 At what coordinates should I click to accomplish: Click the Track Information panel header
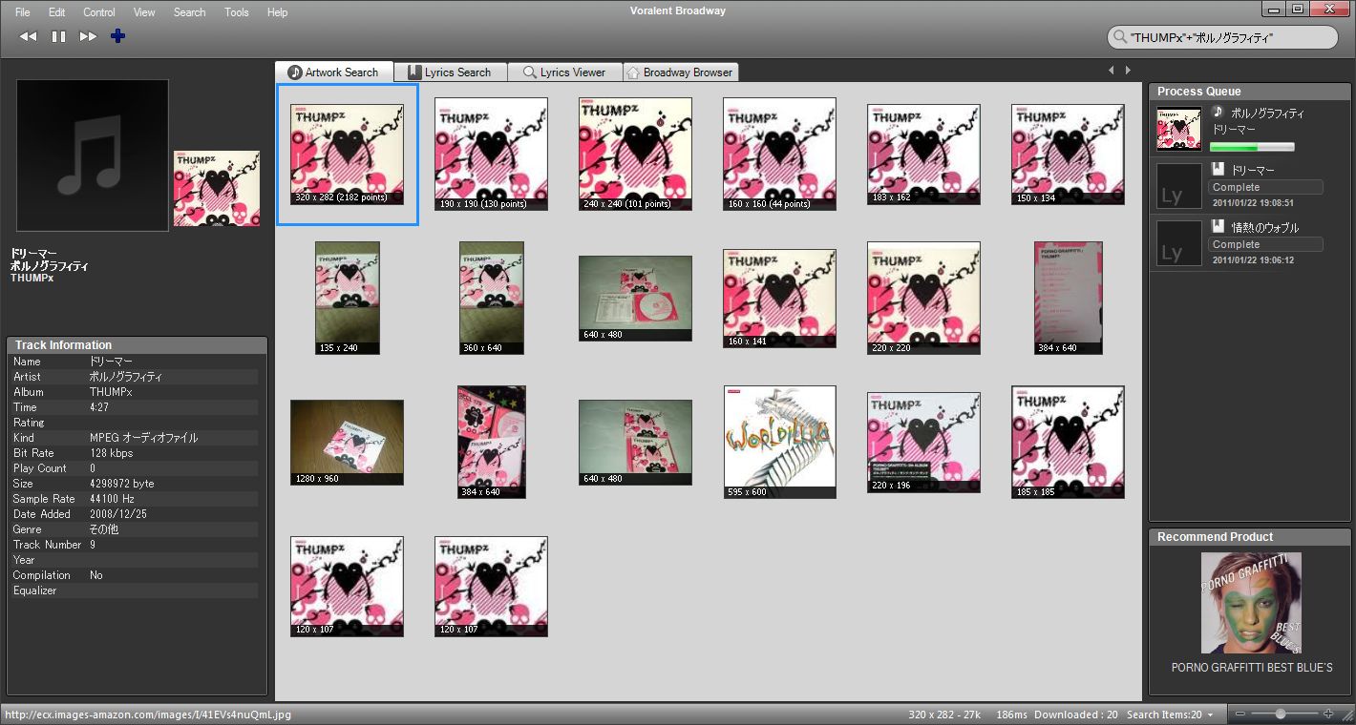[x=138, y=345]
